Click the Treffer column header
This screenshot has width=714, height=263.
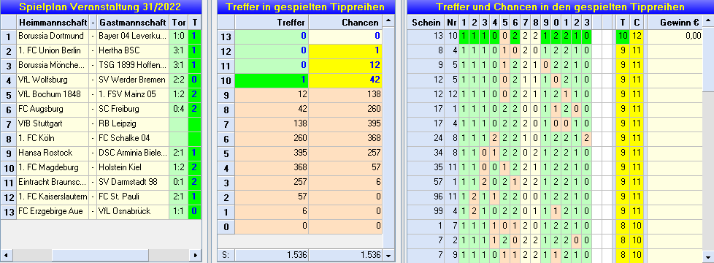click(272, 23)
